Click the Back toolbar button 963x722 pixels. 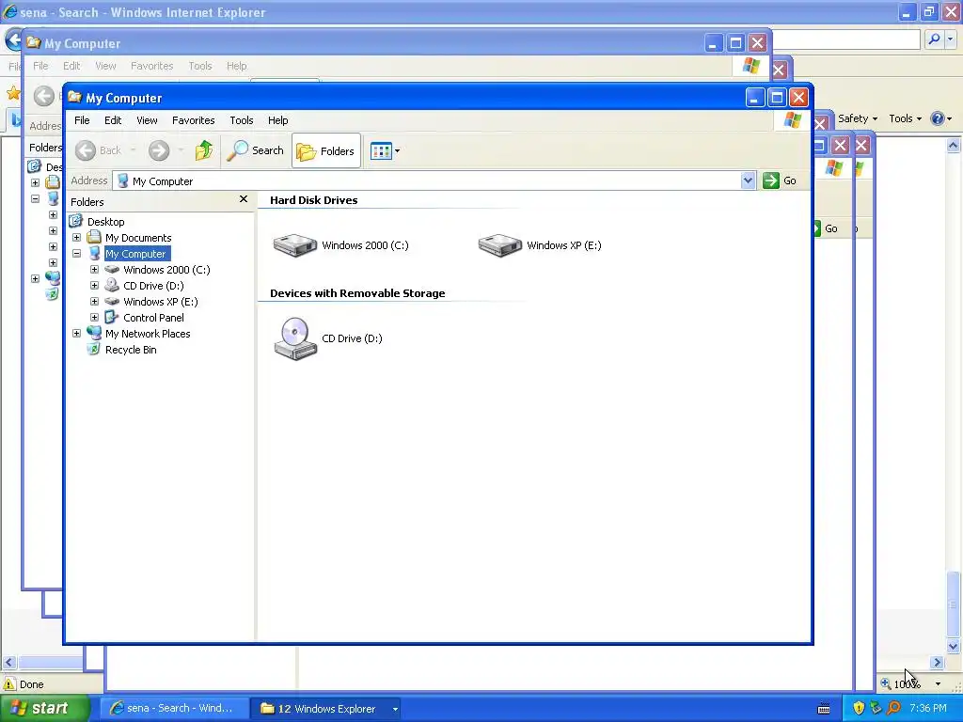99,150
